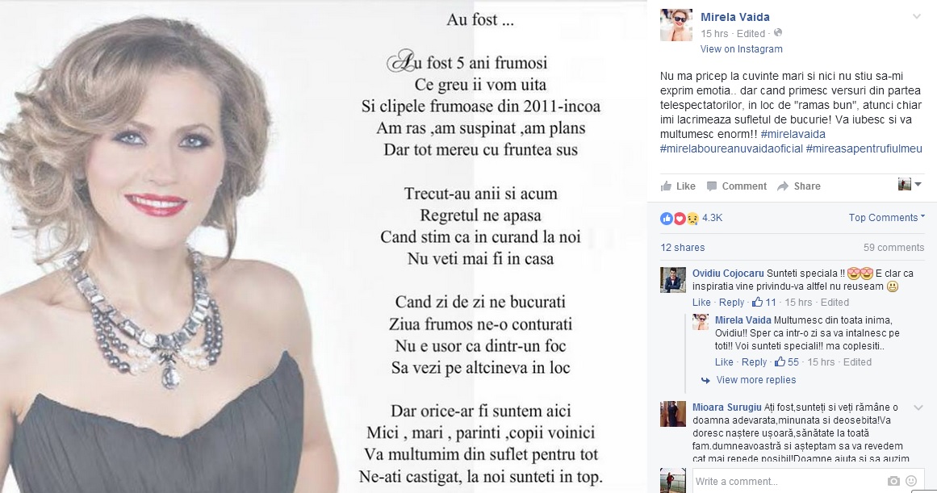
Task: Focus the Write a comment field
Action: (x=789, y=481)
